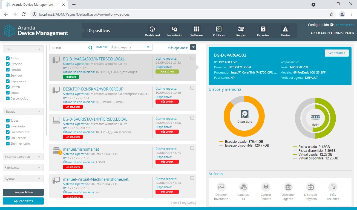The width and height of the screenshot is (357, 210).
Task: Open the Más opciones dropdown arrow
Action: 193,47
